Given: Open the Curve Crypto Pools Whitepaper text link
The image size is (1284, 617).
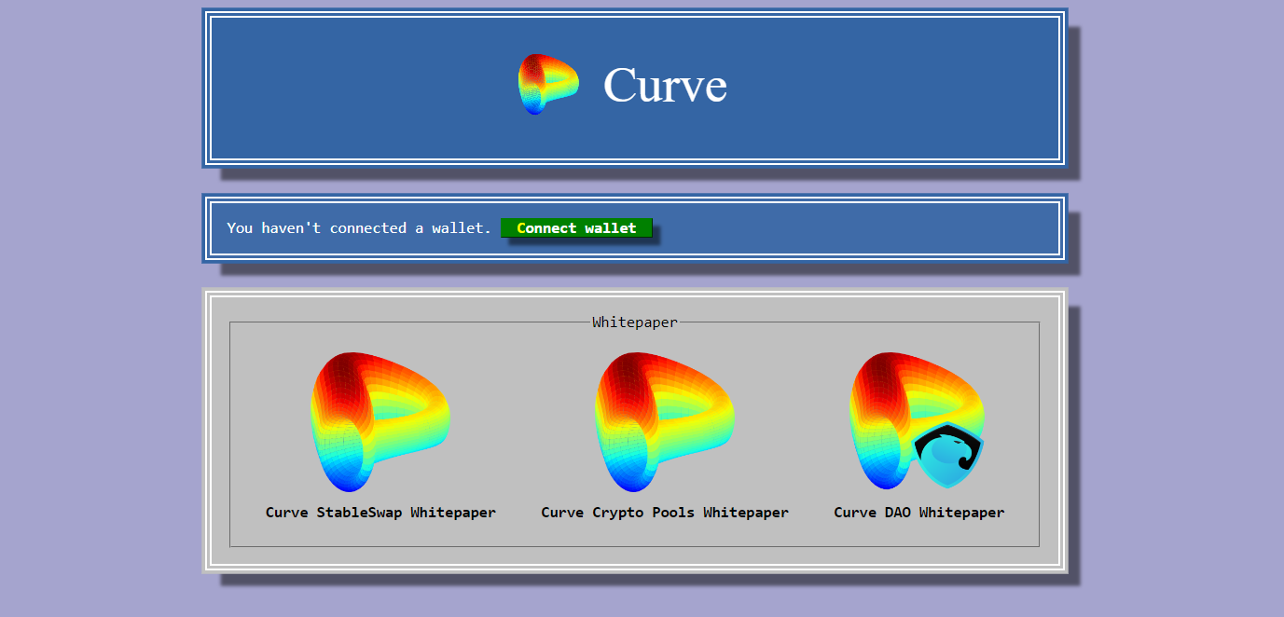Looking at the screenshot, I should [665, 513].
